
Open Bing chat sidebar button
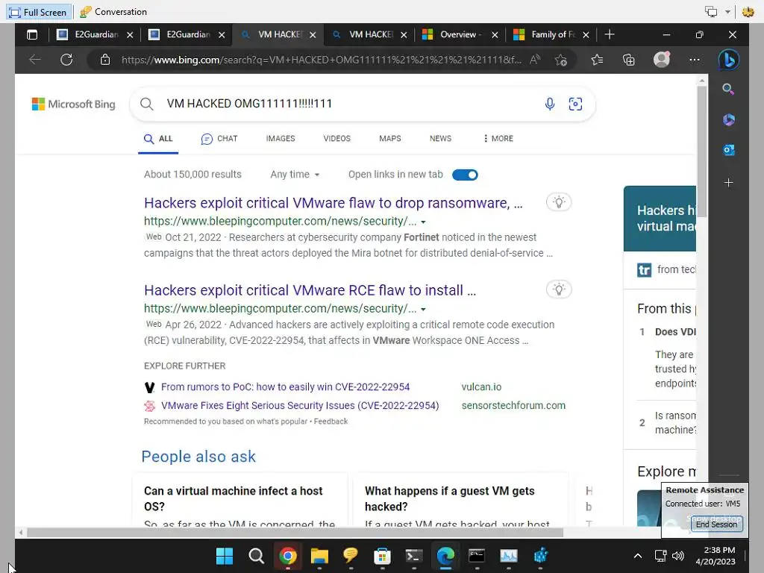728,60
